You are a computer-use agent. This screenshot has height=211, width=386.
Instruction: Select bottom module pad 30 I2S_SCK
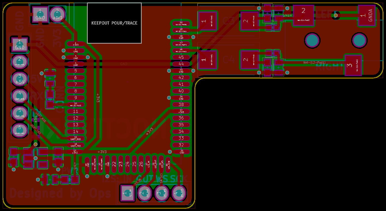[x=168, y=164]
